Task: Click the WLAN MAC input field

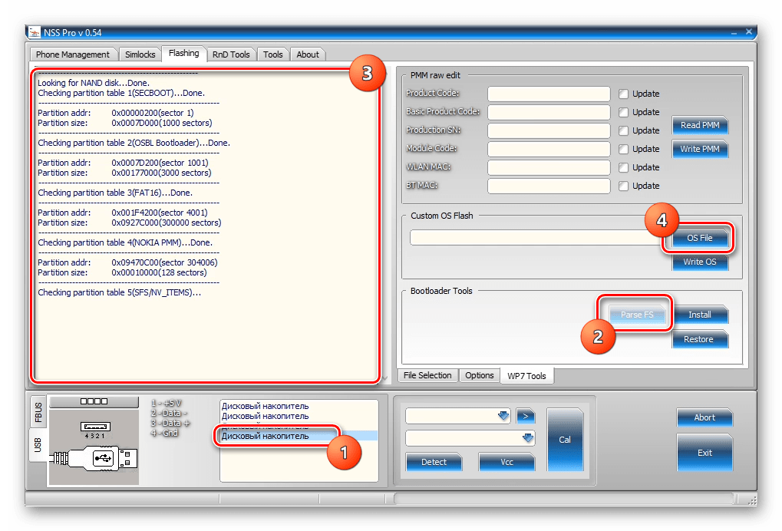Action: click(x=549, y=167)
